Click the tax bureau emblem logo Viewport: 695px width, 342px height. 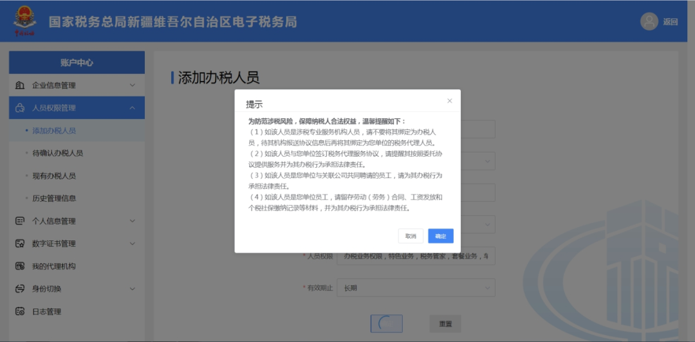tap(26, 21)
